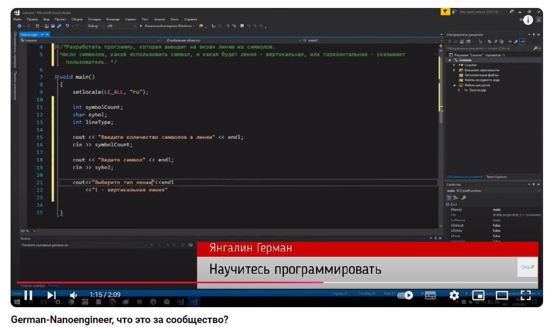Collapse the Файлы ресурсов folder
This screenshot has width=551, height=327.
tap(454, 85)
